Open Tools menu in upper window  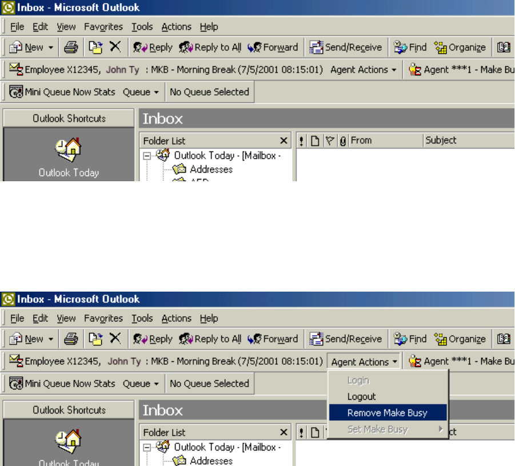(x=142, y=27)
